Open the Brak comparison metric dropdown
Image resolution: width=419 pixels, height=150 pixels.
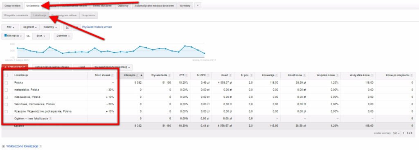coord(41,36)
